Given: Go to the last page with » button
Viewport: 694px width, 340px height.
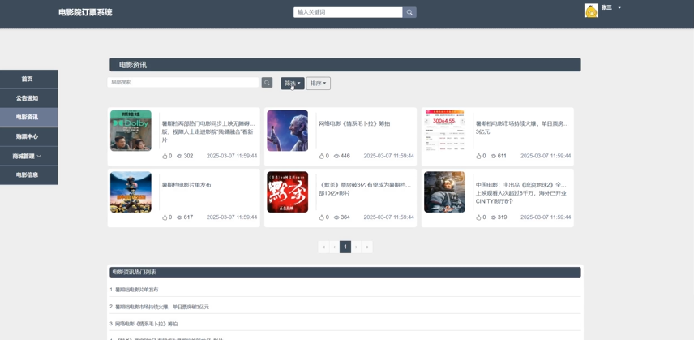Looking at the screenshot, I should tap(367, 247).
